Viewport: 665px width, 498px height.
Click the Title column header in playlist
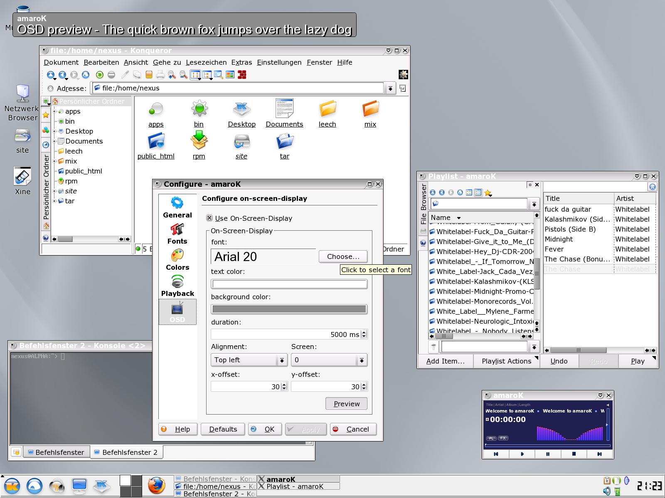579,198
